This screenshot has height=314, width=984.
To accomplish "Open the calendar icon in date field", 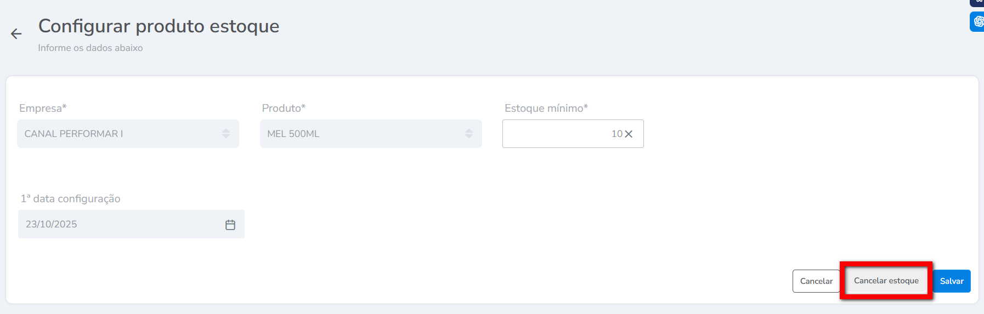I will point(230,225).
